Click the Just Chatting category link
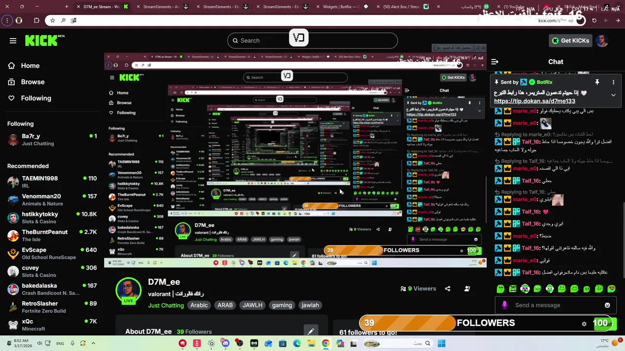The height and width of the screenshot is (351, 625). coord(166,305)
